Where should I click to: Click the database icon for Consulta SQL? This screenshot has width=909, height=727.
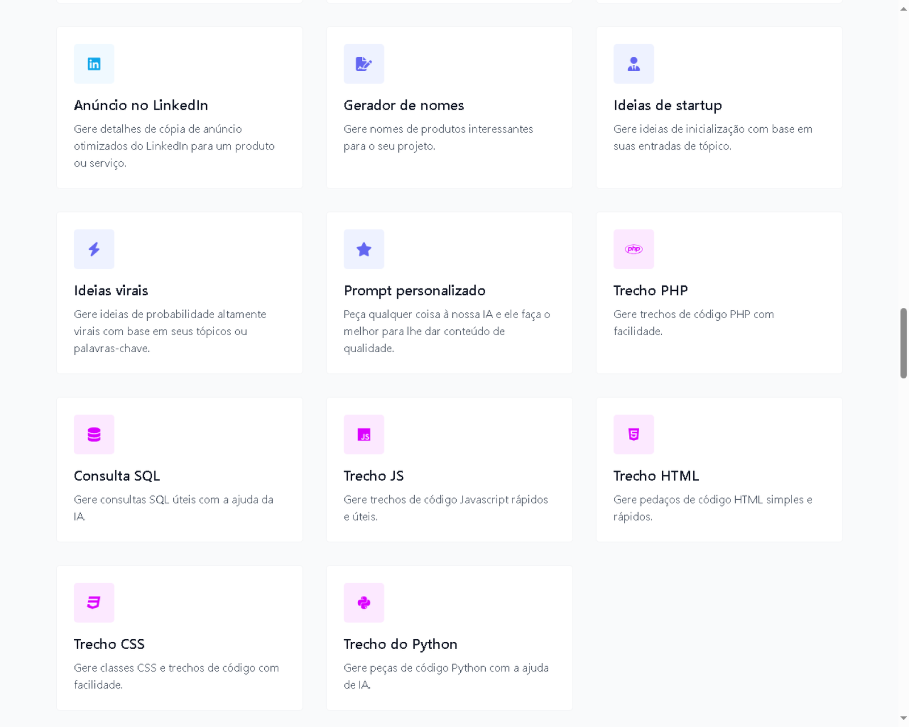tap(94, 434)
